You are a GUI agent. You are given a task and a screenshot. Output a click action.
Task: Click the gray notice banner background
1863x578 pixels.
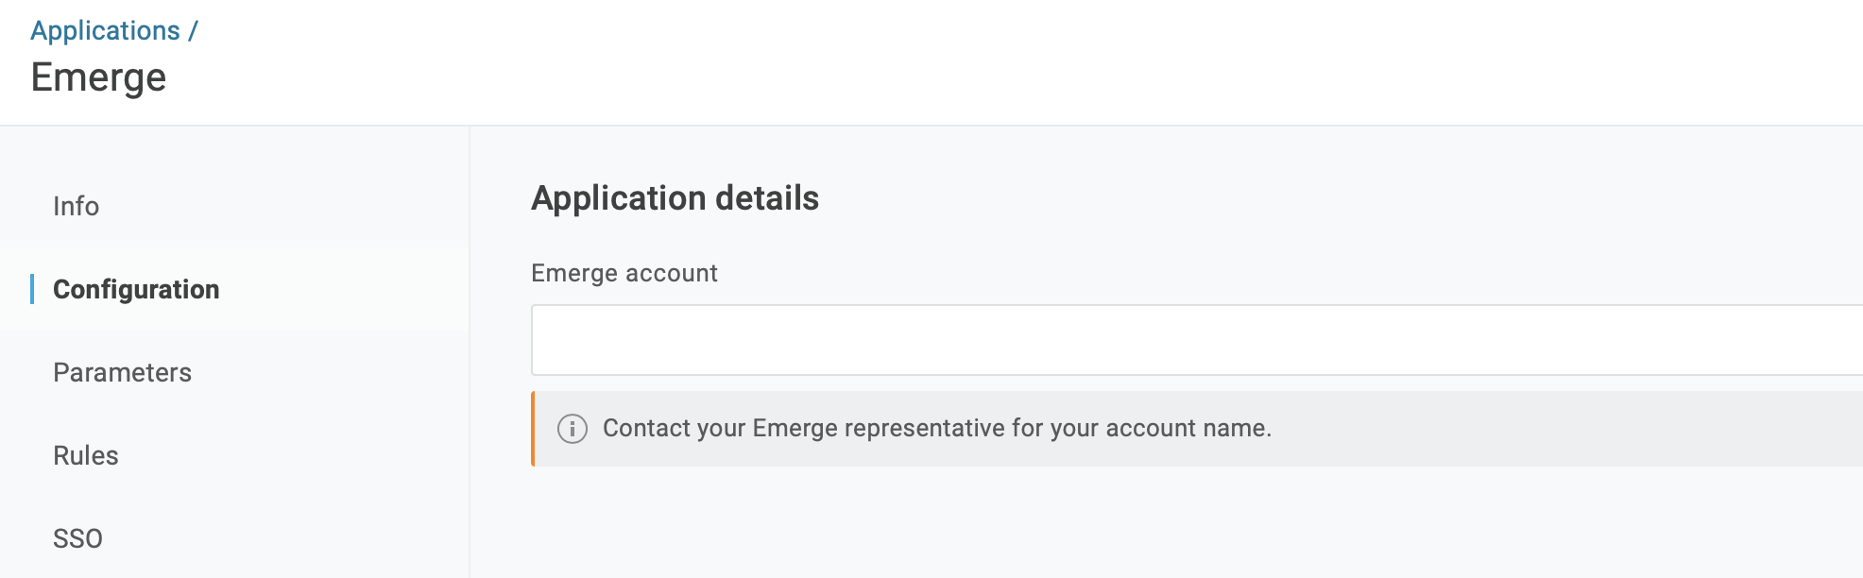pyautogui.click(x=1559, y=429)
